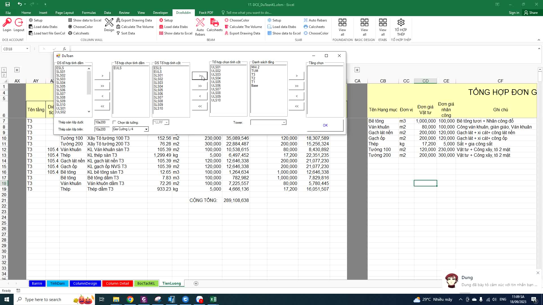Click Foundation View all icon
This screenshot has width=543, height=305.
342,27
